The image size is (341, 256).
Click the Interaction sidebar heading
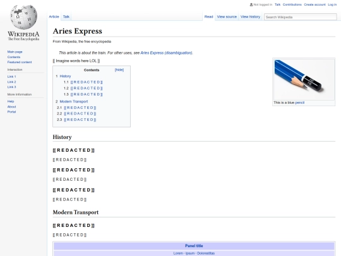coord(15,70)
